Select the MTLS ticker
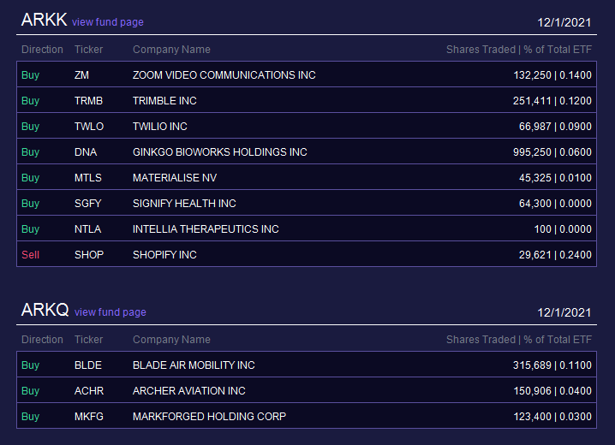The image size is (615, 445). pyautogui.click(x=88, y=178)
